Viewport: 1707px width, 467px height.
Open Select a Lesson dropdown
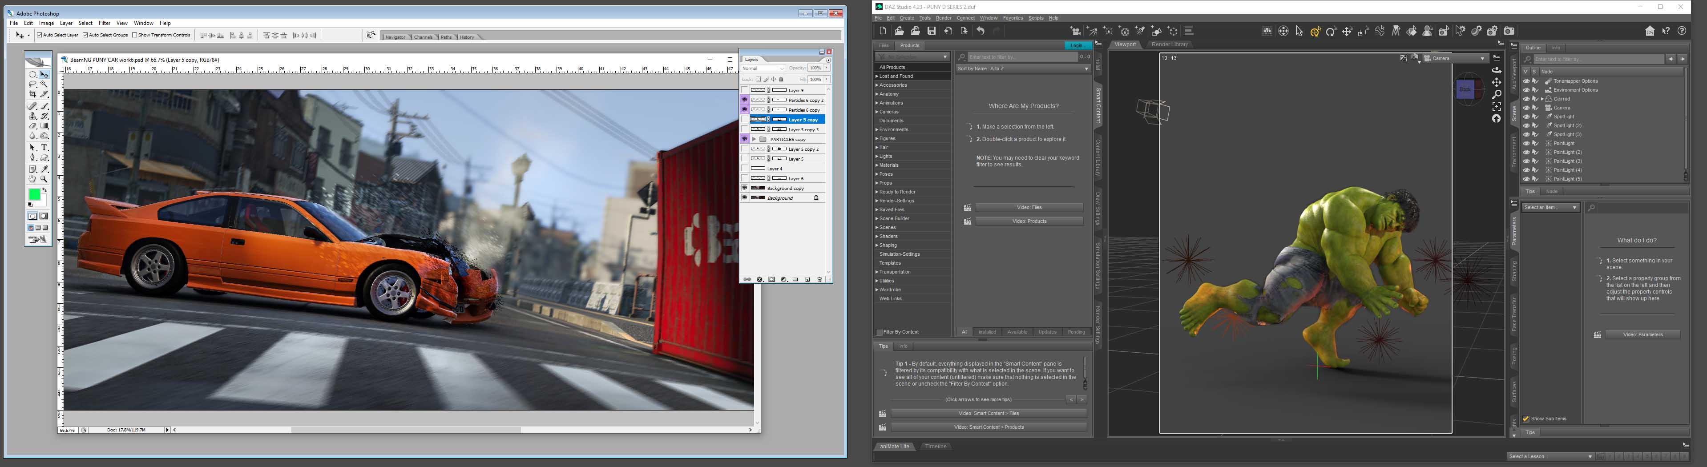tap(1550, 456)
